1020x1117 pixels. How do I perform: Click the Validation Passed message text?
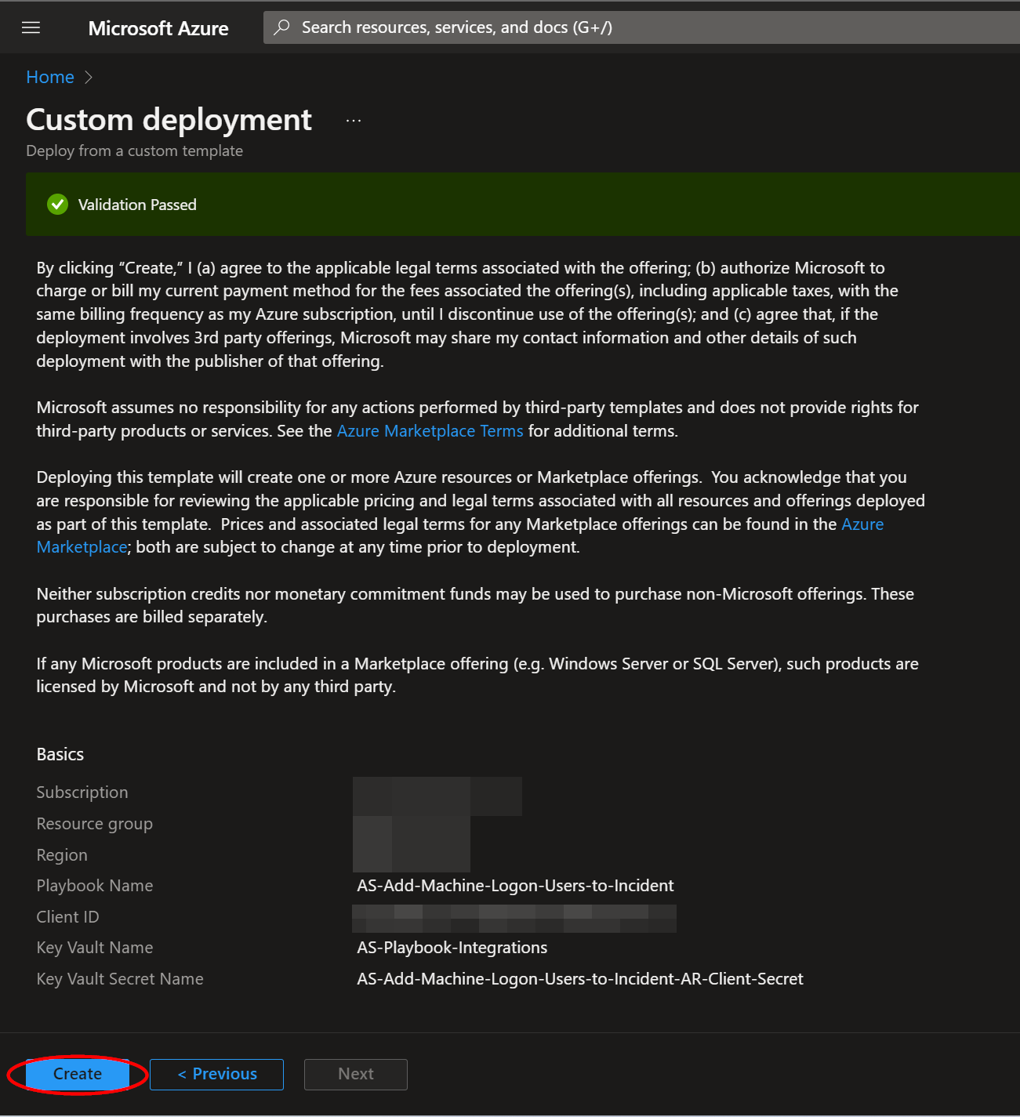[x=137, y=205]
